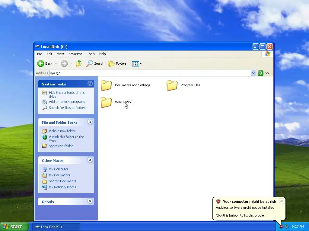Collapse the File and Folder Tasks panel
This screenshot has height=231, width=309.
point(90,122)
